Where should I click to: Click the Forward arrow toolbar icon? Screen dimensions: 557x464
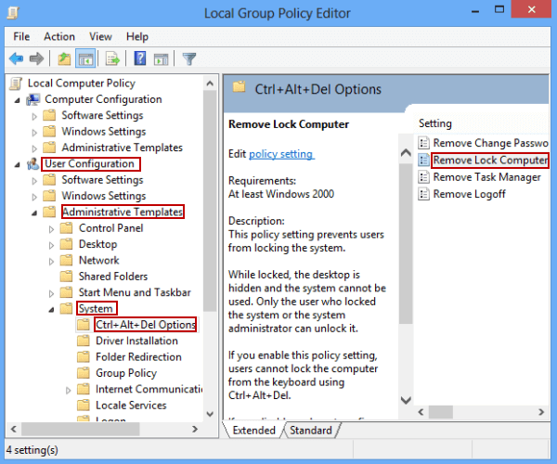[x=36, y=58]
